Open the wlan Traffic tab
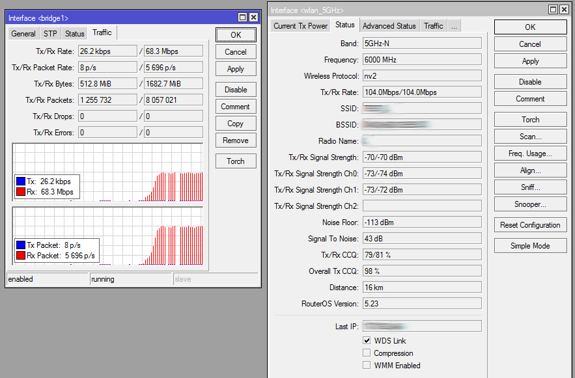 pyautogui.click(x=433, y=26)
